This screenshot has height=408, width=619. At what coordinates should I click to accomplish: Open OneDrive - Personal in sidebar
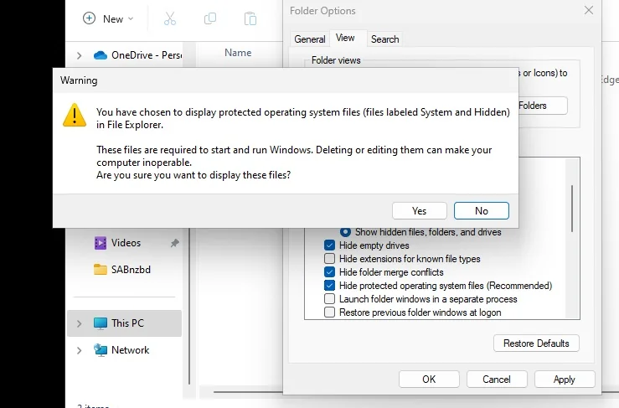146,55
